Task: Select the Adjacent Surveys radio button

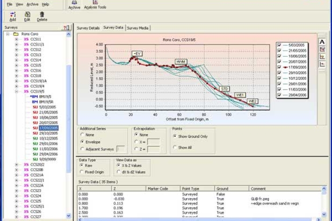Action: pyautogui.click(x=83, y=149)
